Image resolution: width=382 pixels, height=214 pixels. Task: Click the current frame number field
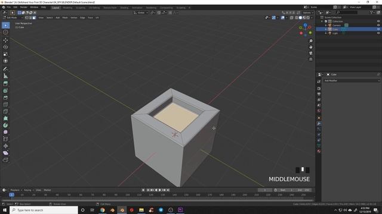pyautogui.click(x=265, y=190)
